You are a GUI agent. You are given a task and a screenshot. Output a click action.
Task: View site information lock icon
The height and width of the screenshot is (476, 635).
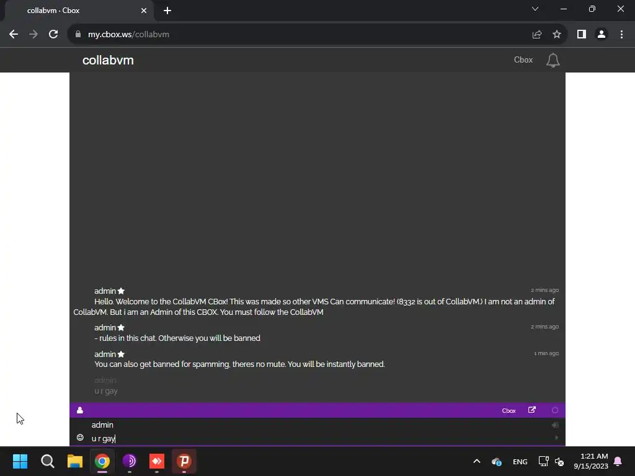[78, 34]
